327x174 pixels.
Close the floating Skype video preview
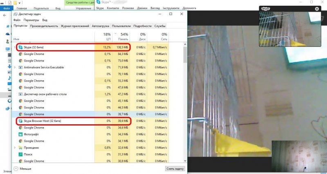click(317, 9)
